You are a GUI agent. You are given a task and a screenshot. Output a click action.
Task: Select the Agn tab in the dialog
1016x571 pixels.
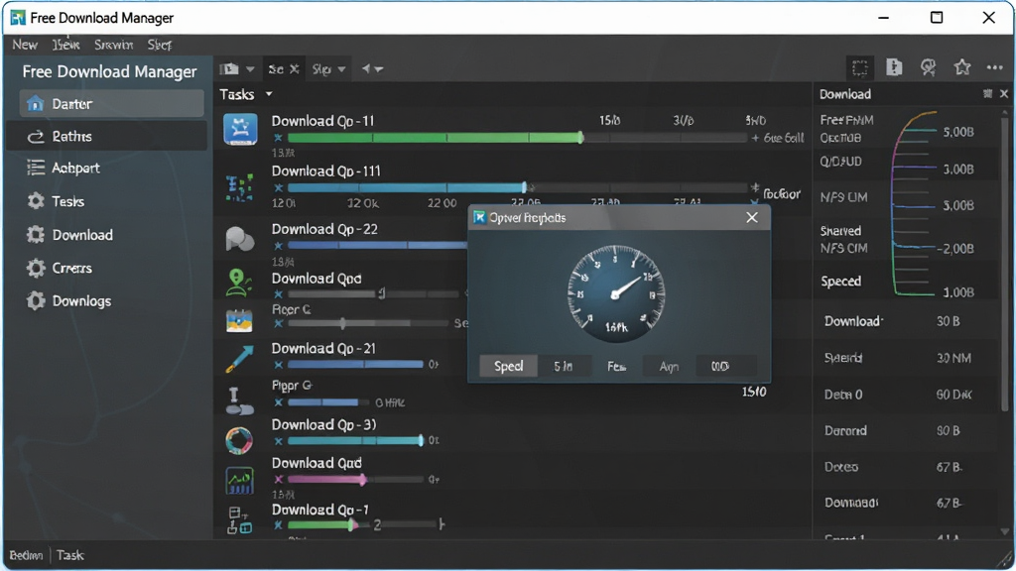click(x=669, y=366)
